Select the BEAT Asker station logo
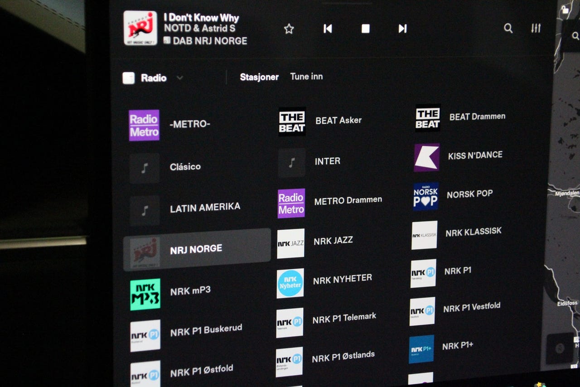 [x=292, y=121]
